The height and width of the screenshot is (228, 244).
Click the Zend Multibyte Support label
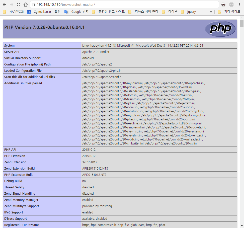pos(22,206)
